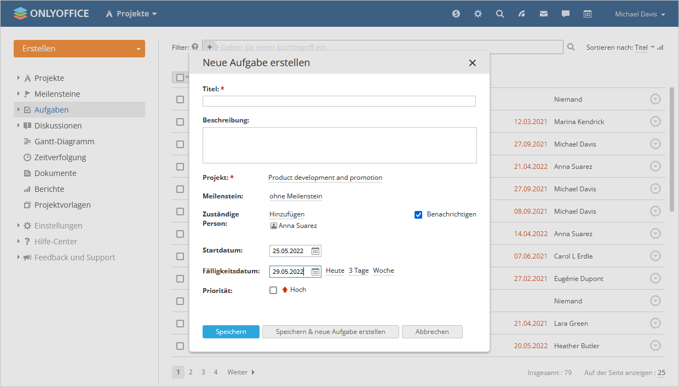Click the Projektvorlagen sidebar icon

tap(27, 205)
